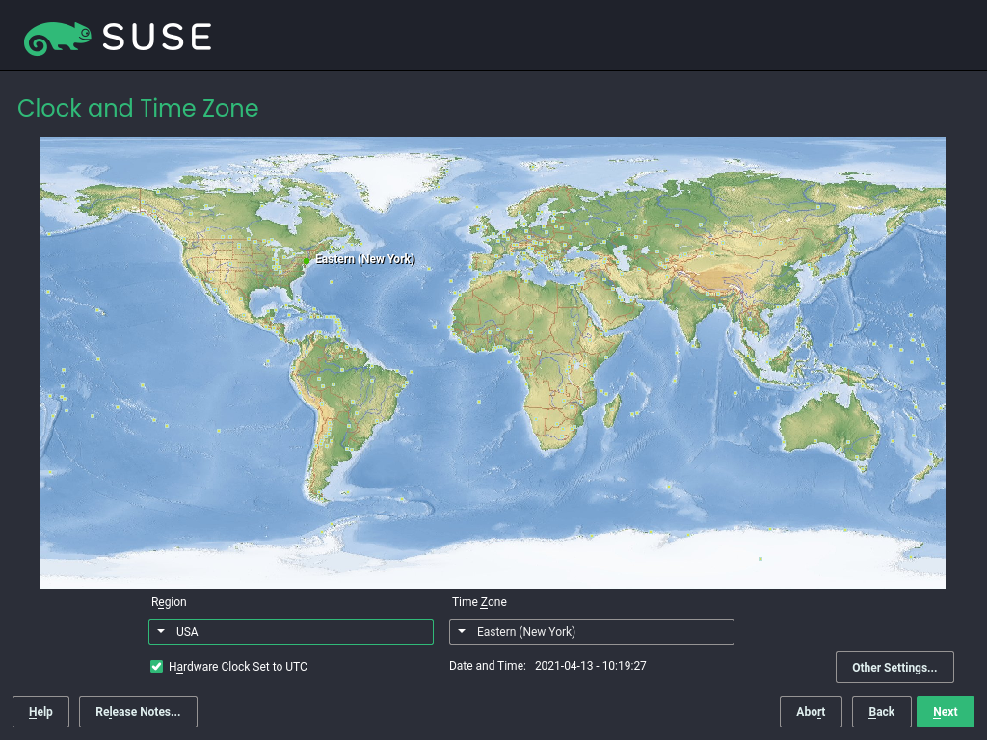The image size is (987, 740).
Task: Abort the installation
Action: point(811,712)
